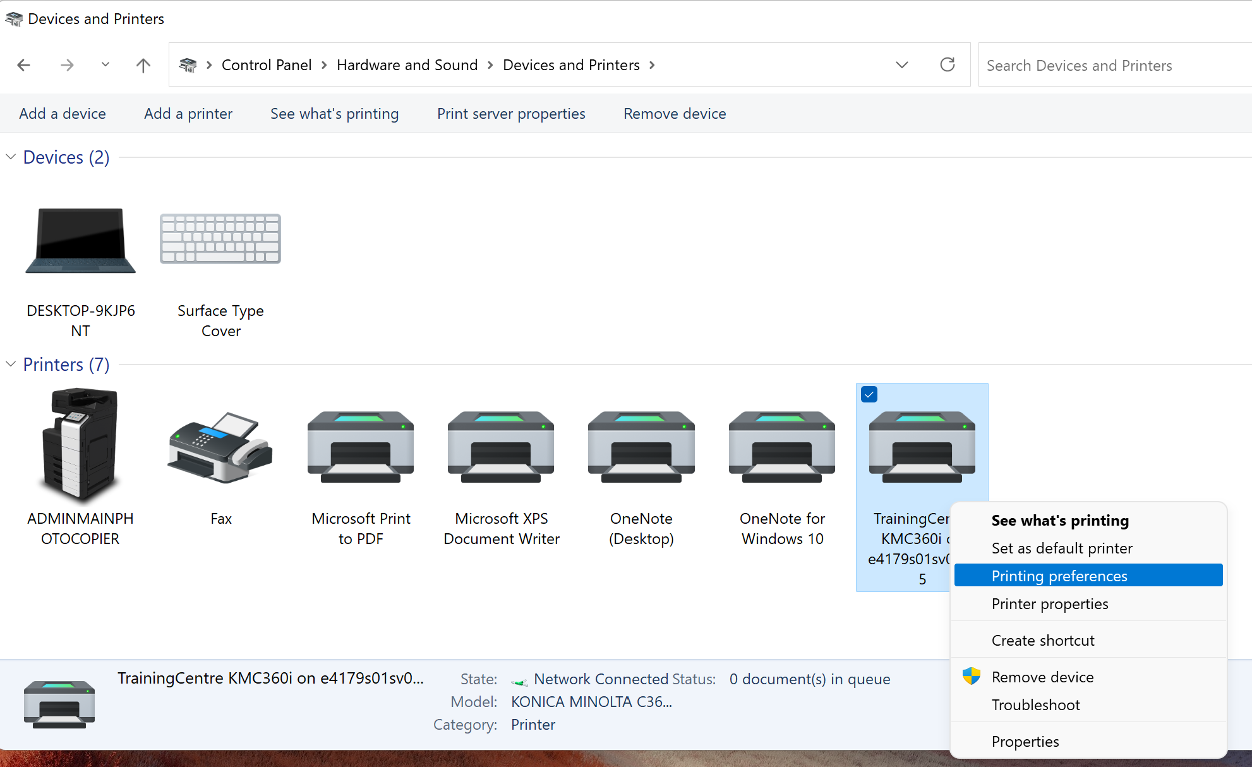This screenshot has height=767, width=1252.
Task: Choose Printing preferences from context menu
Action: tap(1059, 576)
